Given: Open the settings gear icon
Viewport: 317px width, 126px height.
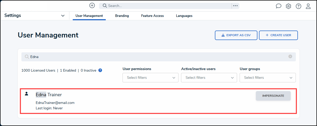Looking at the screenshot, I should 288,6.
